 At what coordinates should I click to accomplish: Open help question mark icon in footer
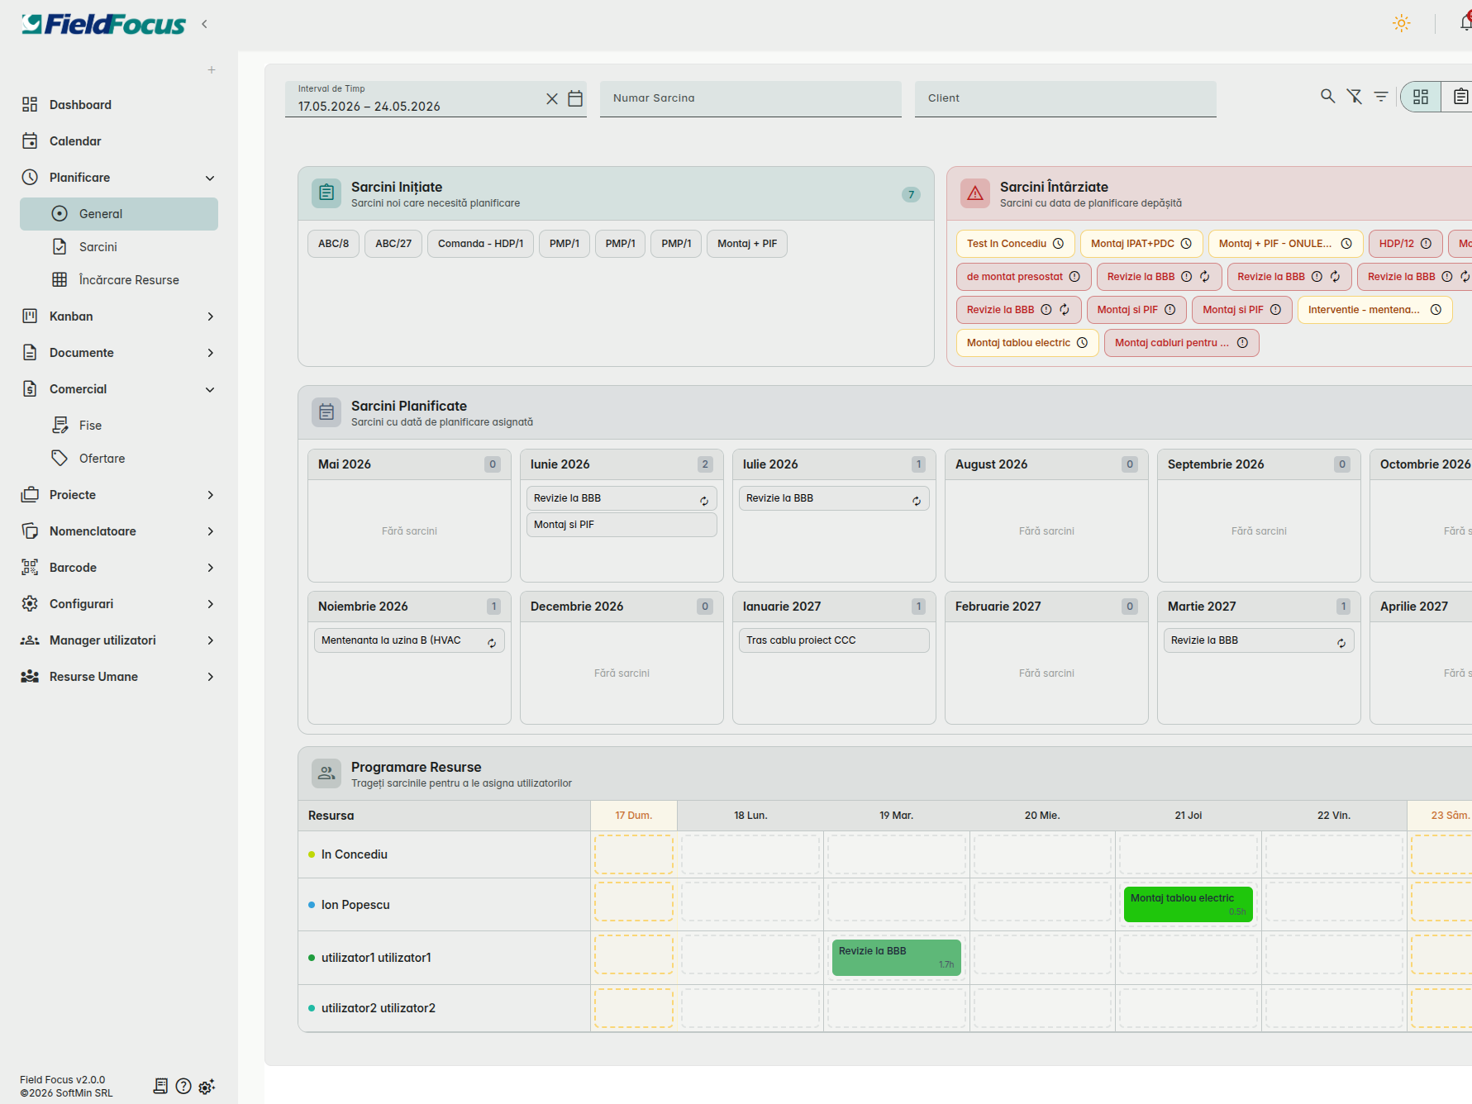(183, 1086)
